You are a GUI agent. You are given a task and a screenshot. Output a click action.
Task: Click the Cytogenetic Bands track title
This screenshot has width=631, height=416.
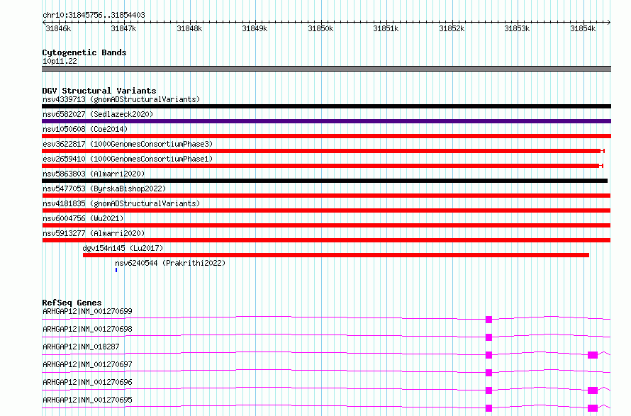tap(84, 52)
